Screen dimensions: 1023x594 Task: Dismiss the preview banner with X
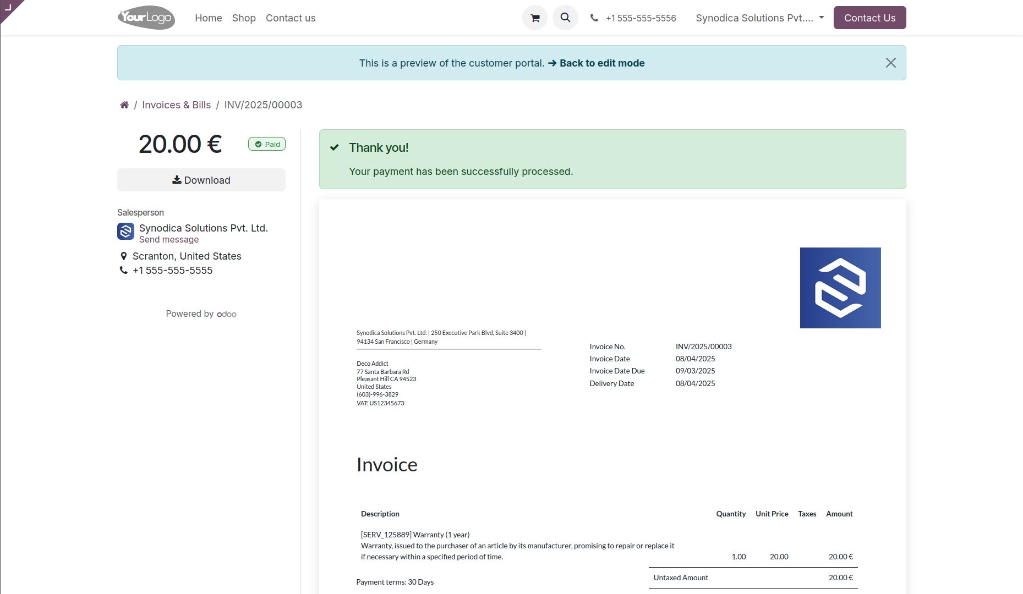(890, 63)
